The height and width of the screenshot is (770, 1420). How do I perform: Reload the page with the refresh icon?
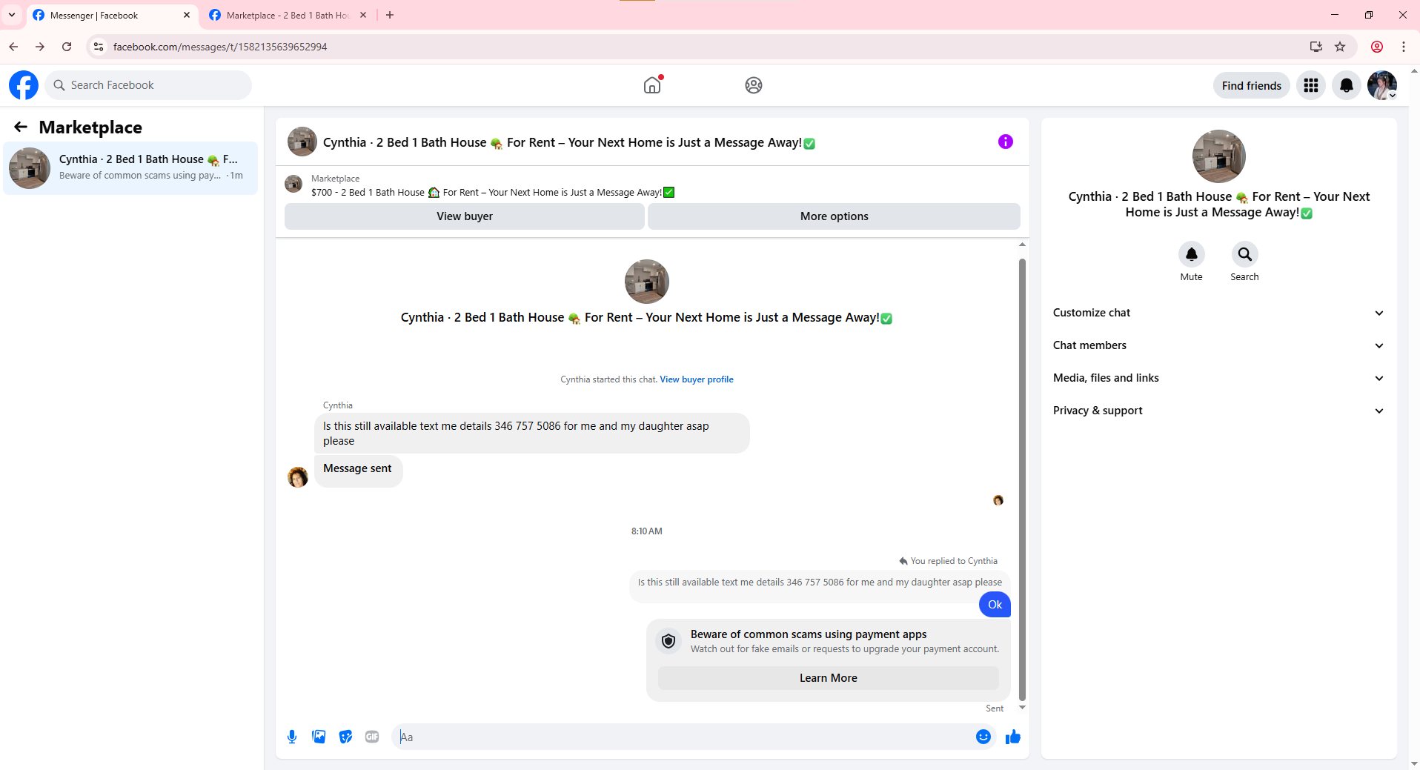(67, 47)
